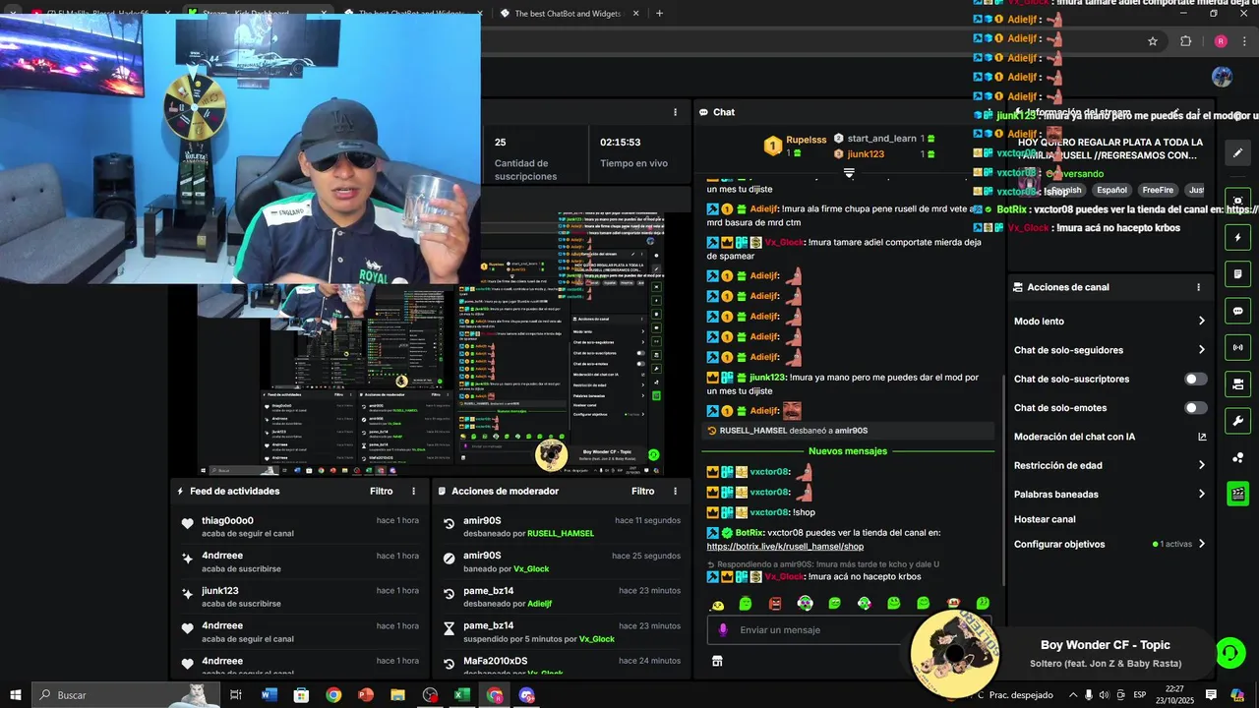Expand Modo lento settings
The image size is (1259, 708).
[x=1201, y=321]
